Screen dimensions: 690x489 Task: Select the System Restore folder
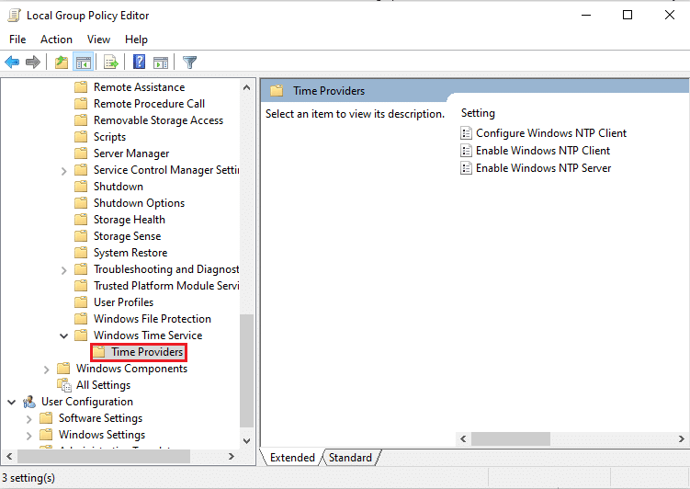(x=130, y=253)
